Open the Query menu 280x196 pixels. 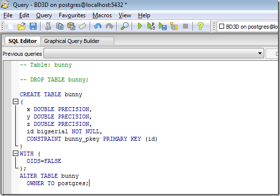[44, 15]
